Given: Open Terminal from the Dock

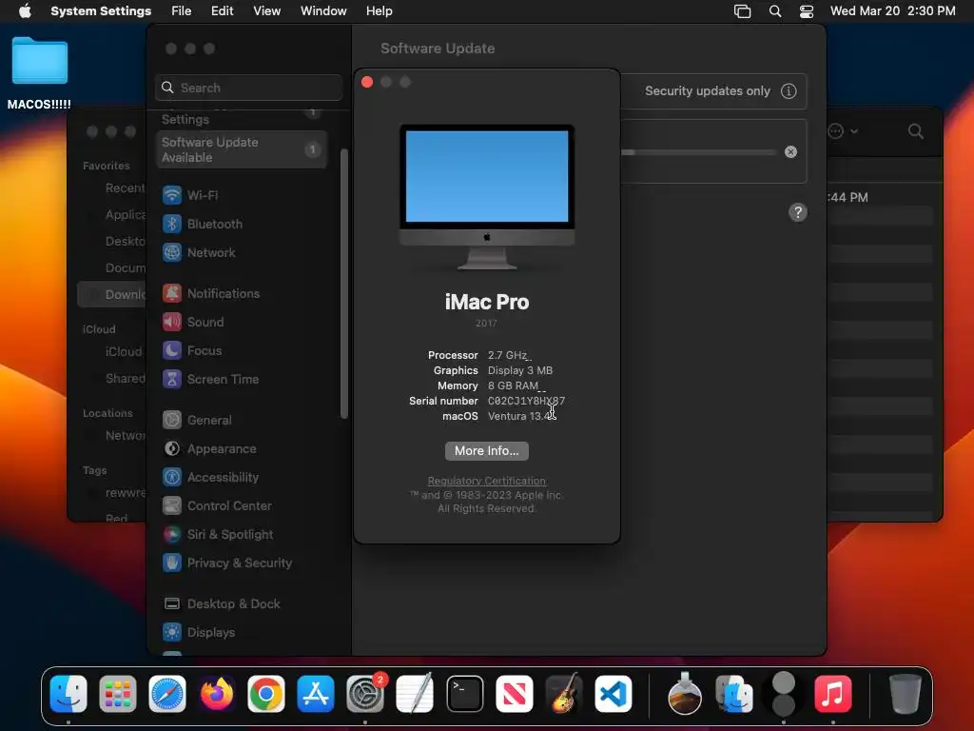Looking at the screenshot, I should click(464, 694).
